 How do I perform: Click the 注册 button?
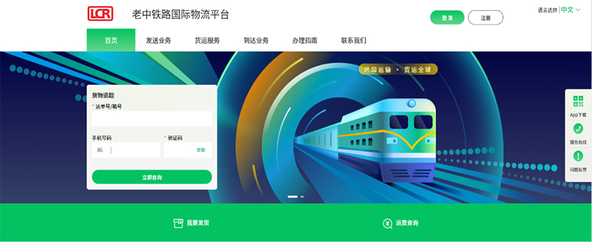pyautogui.click(x=485, y=18)
